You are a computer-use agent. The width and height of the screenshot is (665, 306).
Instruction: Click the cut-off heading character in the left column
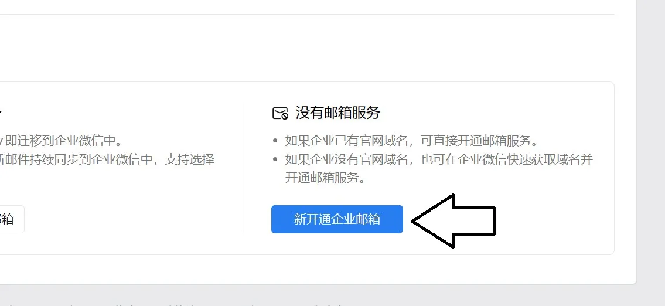[x=1, y=113]
